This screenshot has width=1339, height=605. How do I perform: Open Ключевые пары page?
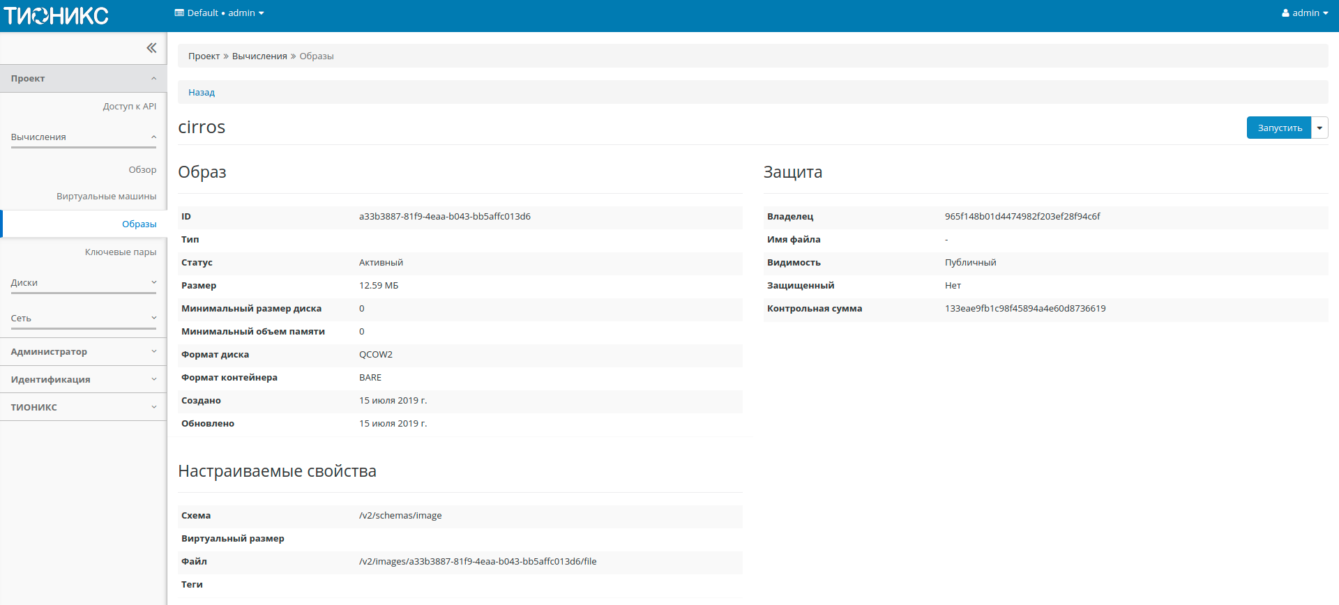coord(120,252)
